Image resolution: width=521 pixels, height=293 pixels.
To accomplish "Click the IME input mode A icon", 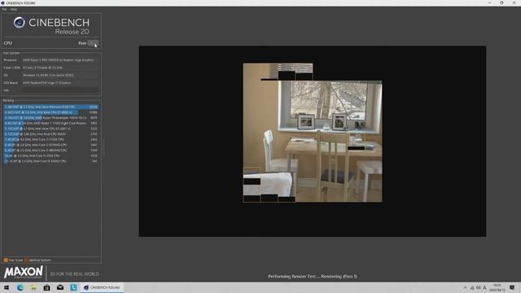I will click(x=485, y=287).
